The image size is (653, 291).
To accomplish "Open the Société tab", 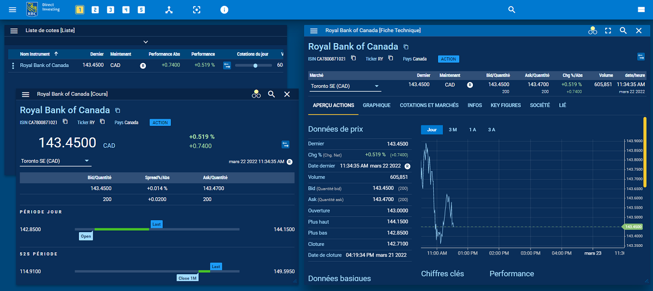I will pos(540,105).
